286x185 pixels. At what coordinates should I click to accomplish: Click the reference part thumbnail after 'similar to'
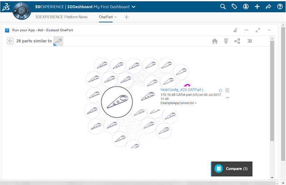(x=58, y=41)
